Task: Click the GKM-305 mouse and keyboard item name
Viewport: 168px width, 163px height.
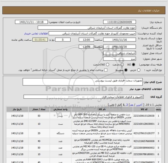Action: [x=102, y=116]
